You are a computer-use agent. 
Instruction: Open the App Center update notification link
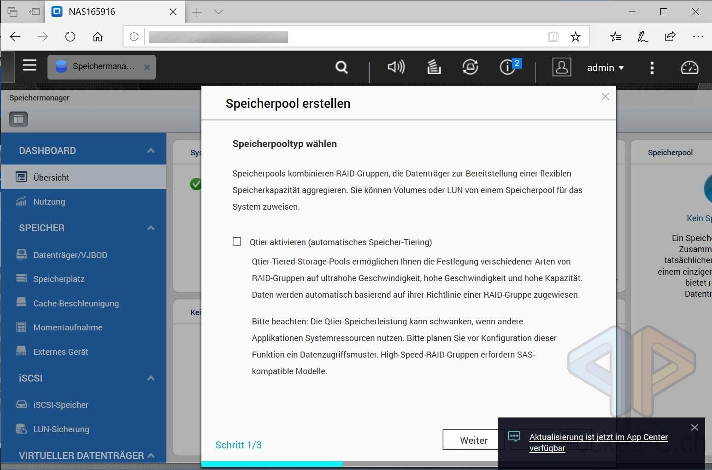(598, 442)
